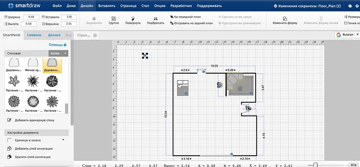Click the Размеры toolbar item
Image resolution: width=360 pixels, height=167 pixels.
352,17
